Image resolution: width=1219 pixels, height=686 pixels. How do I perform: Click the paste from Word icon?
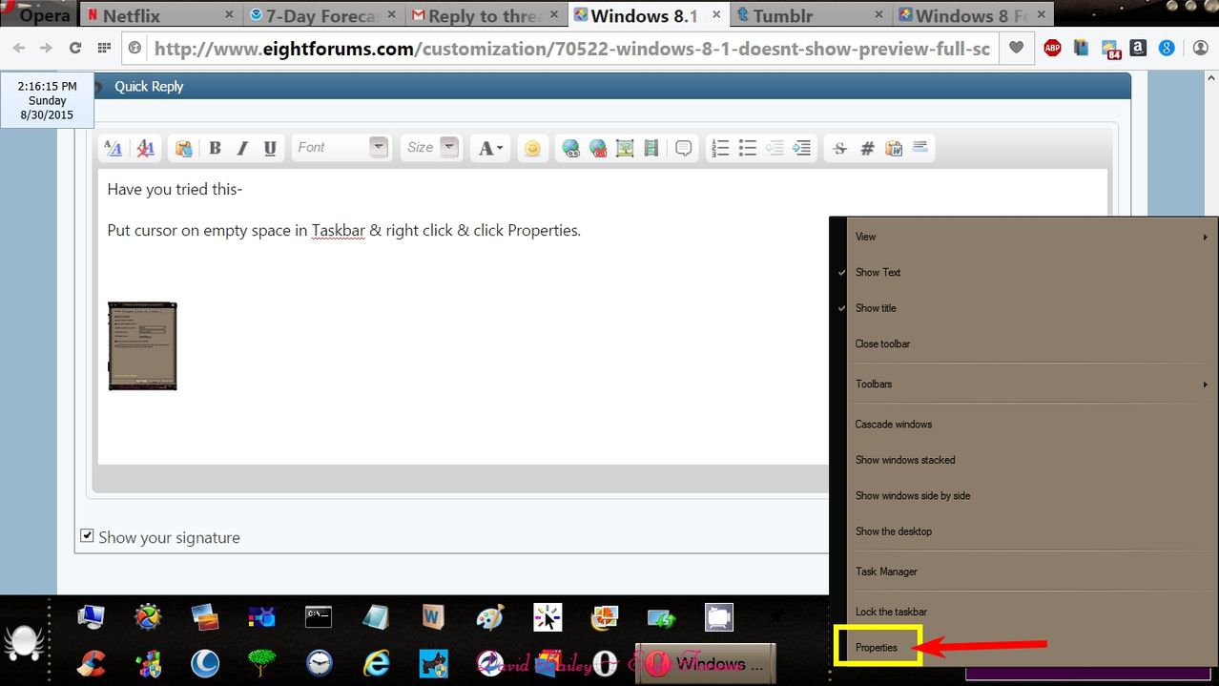coord(894,148)
